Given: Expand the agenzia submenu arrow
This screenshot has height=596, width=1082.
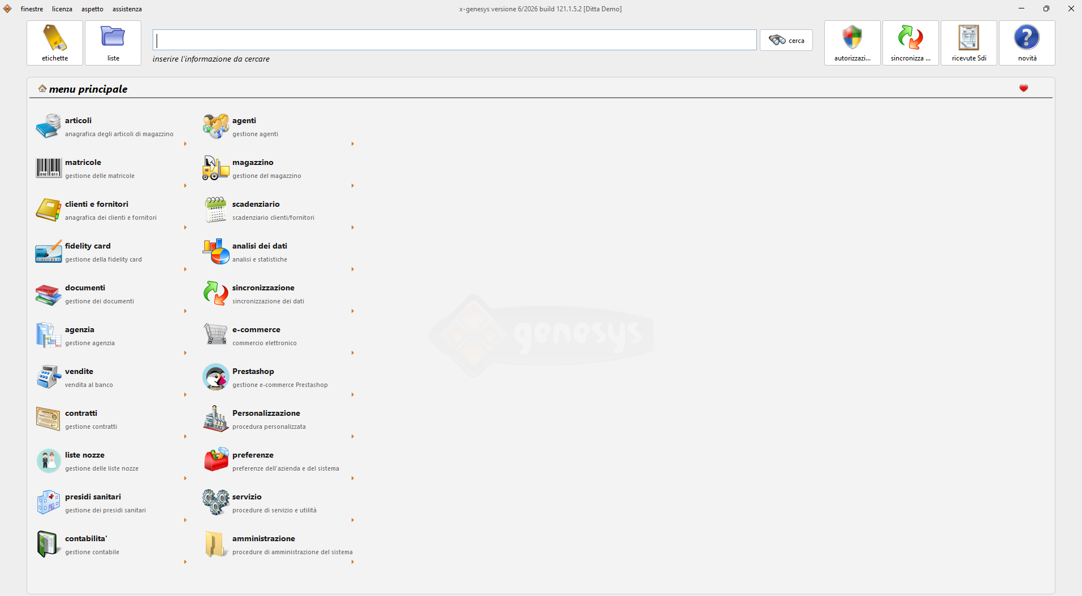Looking at the screenshot, I should tap(185, 353).
